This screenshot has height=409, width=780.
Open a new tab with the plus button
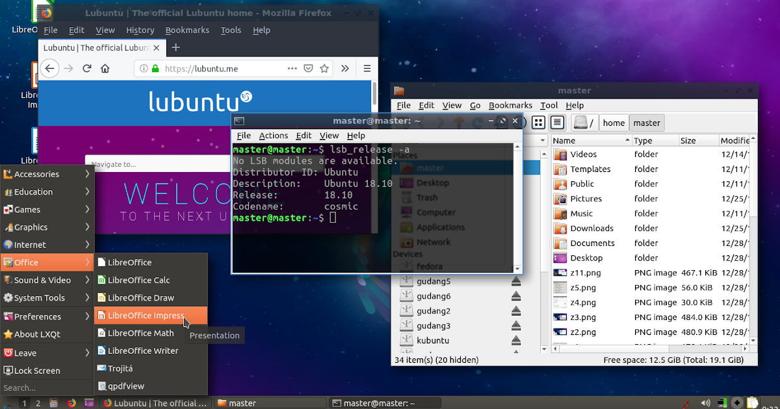tap(175, 47)
